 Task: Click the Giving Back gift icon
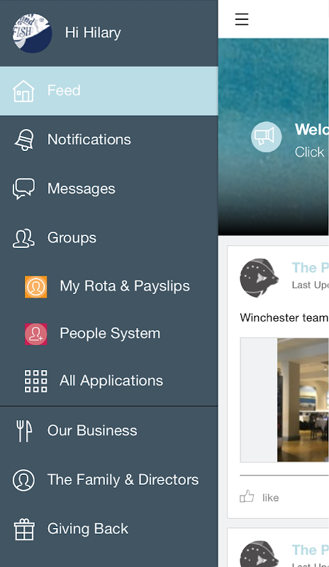[x=24, y=529]
